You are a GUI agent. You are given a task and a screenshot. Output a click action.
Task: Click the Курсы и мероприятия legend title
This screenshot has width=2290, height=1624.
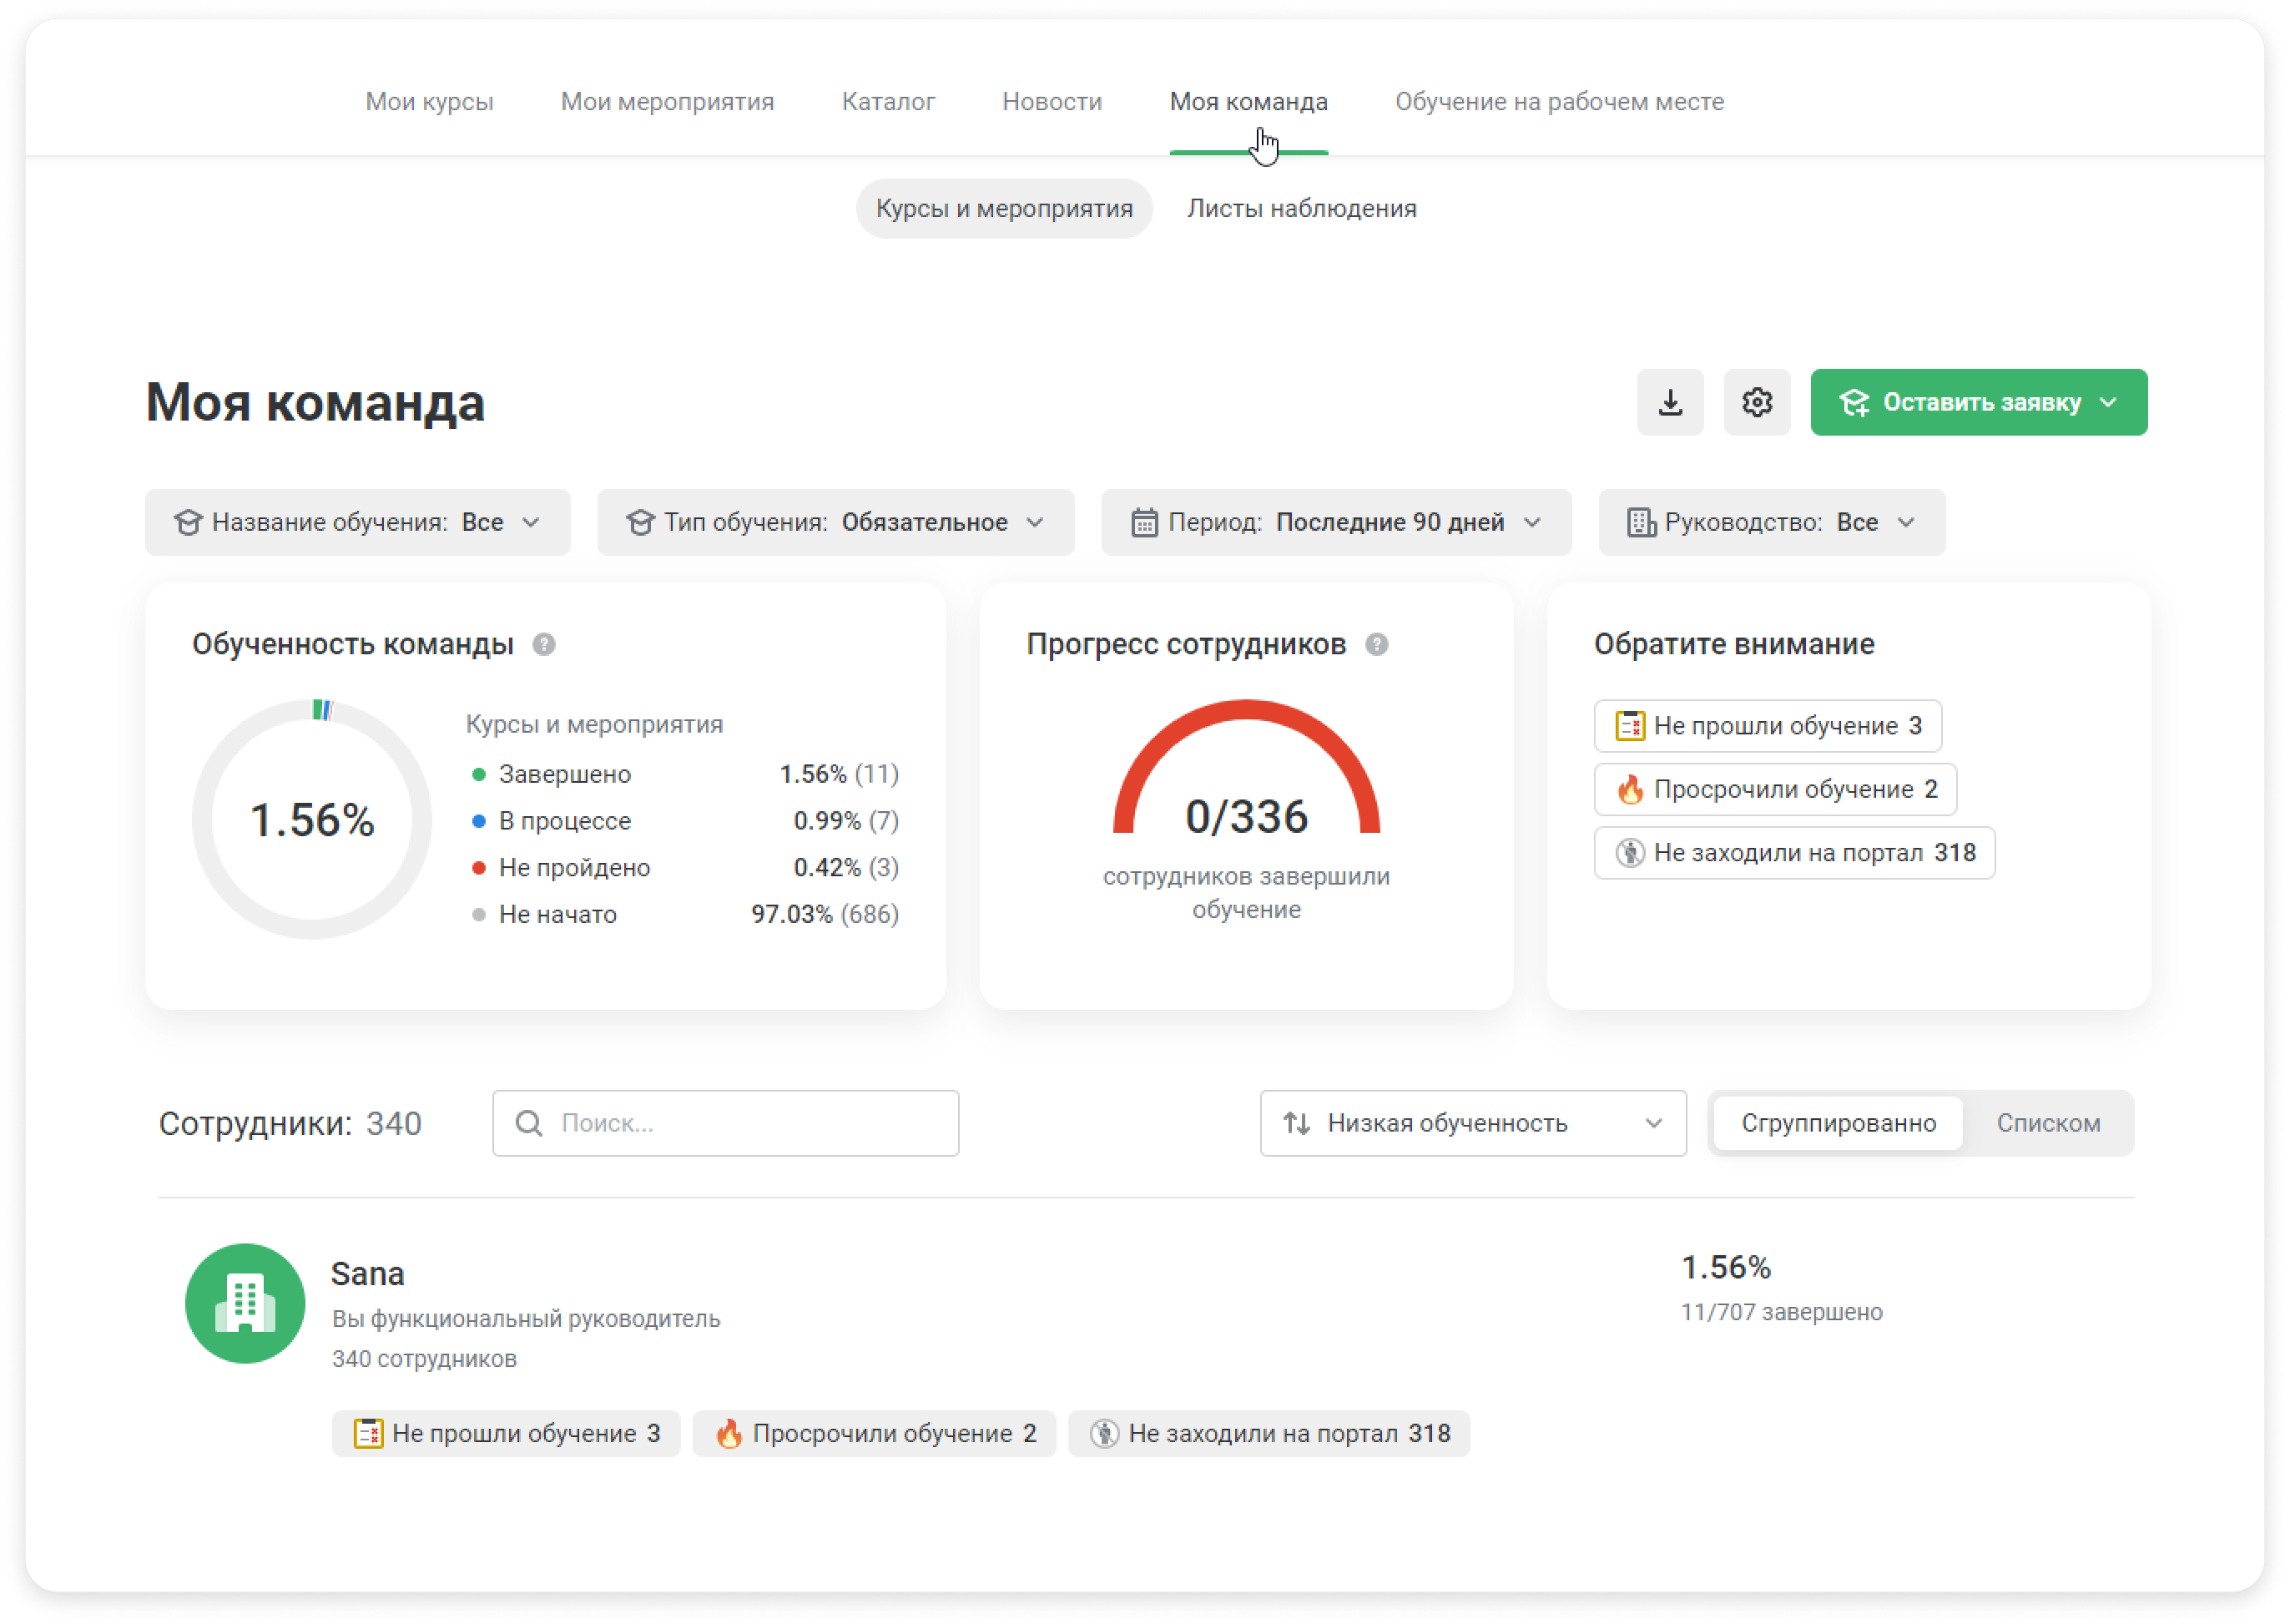tap(594, 724)
